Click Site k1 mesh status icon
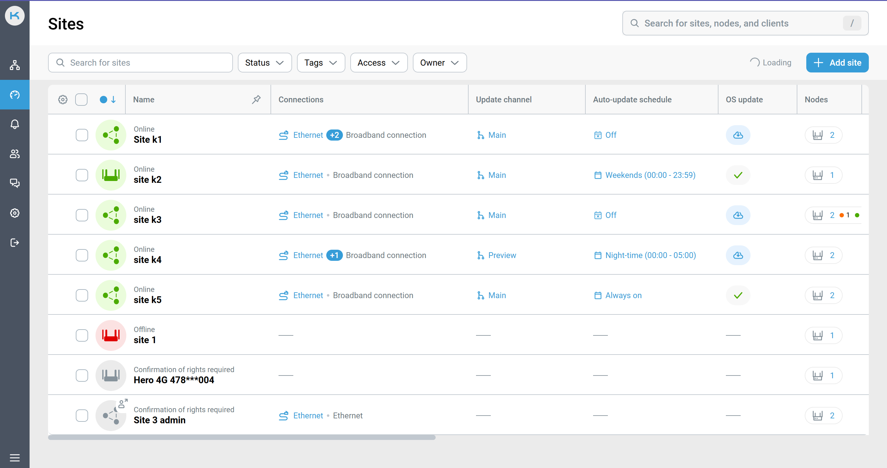Viewport: 887px width, 468px height. coord(111,135)
